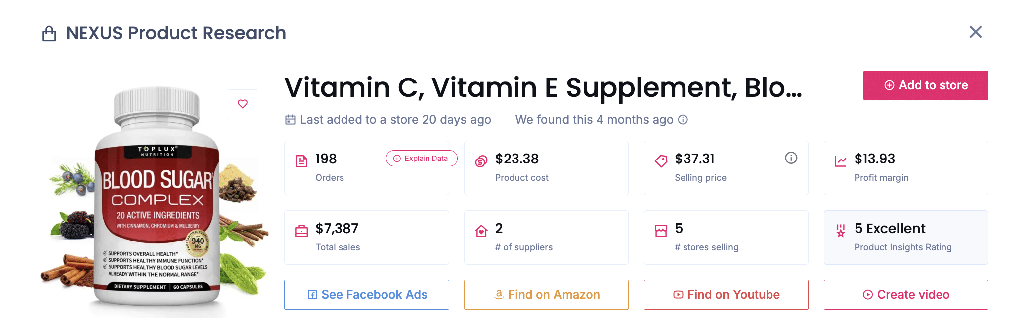Screen dimensions: 1028x321
Task: Click the Total sales briefcase icon
Action: coord(301,230)
